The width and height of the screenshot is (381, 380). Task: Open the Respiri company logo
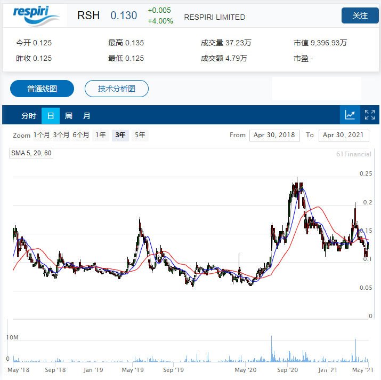tap(36, 16)
